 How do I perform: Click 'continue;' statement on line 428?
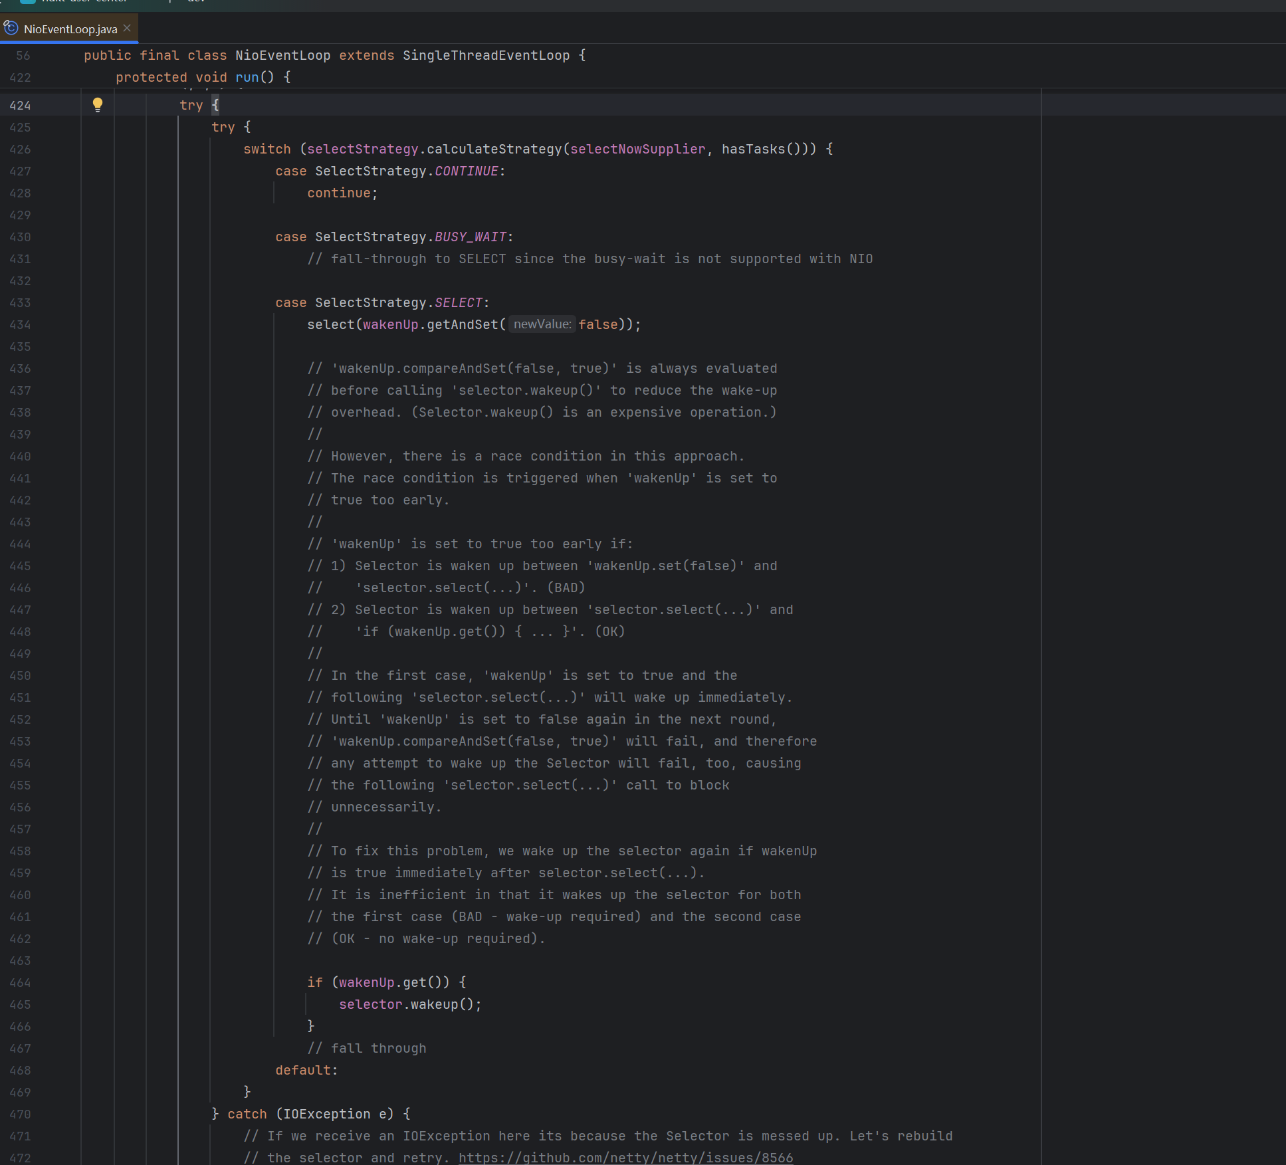[x=343, y=193]
